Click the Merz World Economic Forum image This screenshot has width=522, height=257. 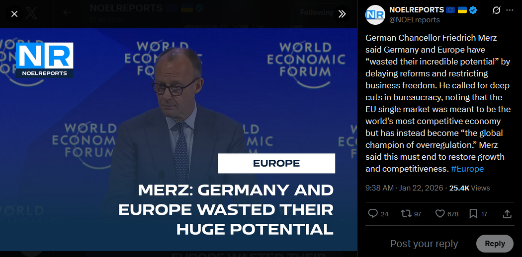[178, 139]
